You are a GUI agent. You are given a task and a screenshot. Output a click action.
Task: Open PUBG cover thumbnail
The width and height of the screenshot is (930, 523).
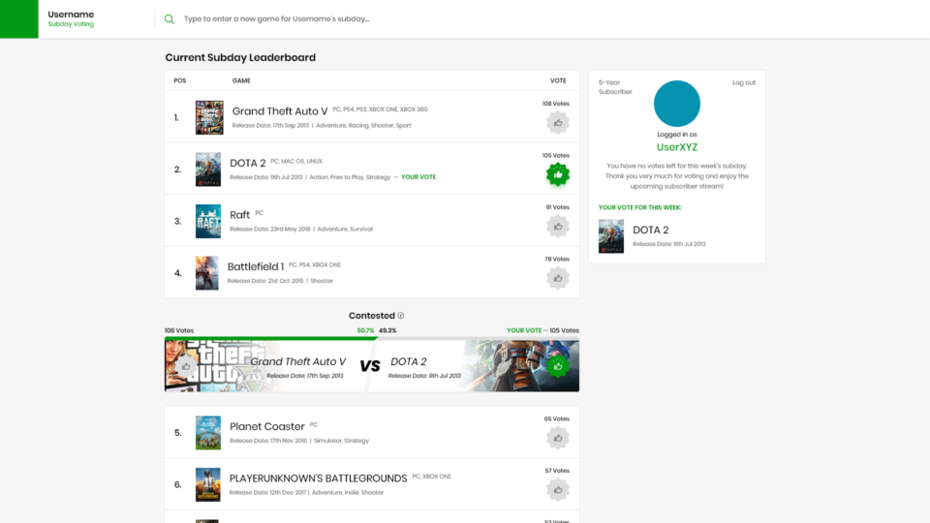pos(208,484)
